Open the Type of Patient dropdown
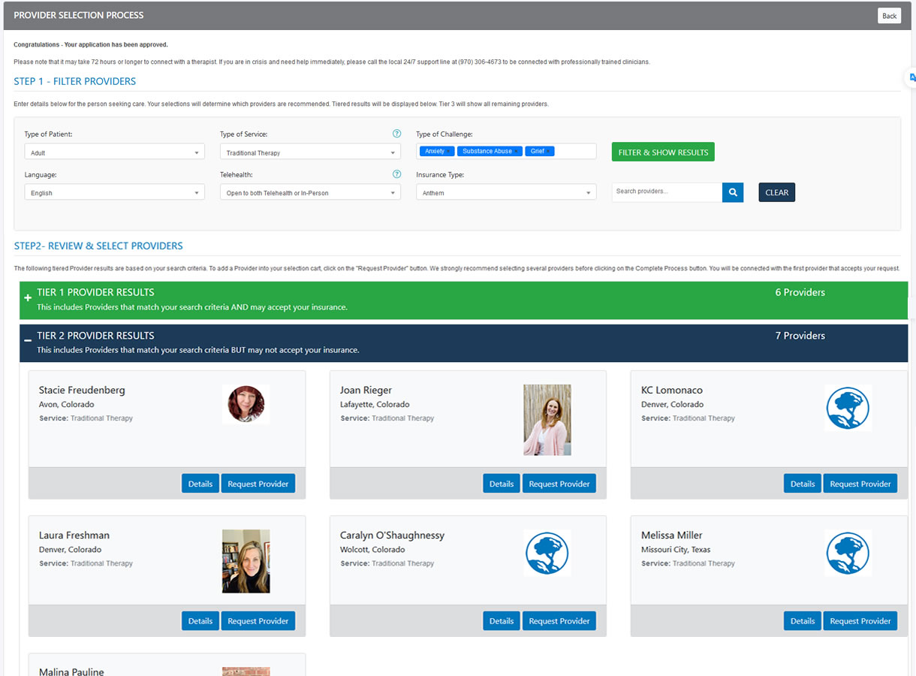The image size is (916, 676). coord(114,152)
